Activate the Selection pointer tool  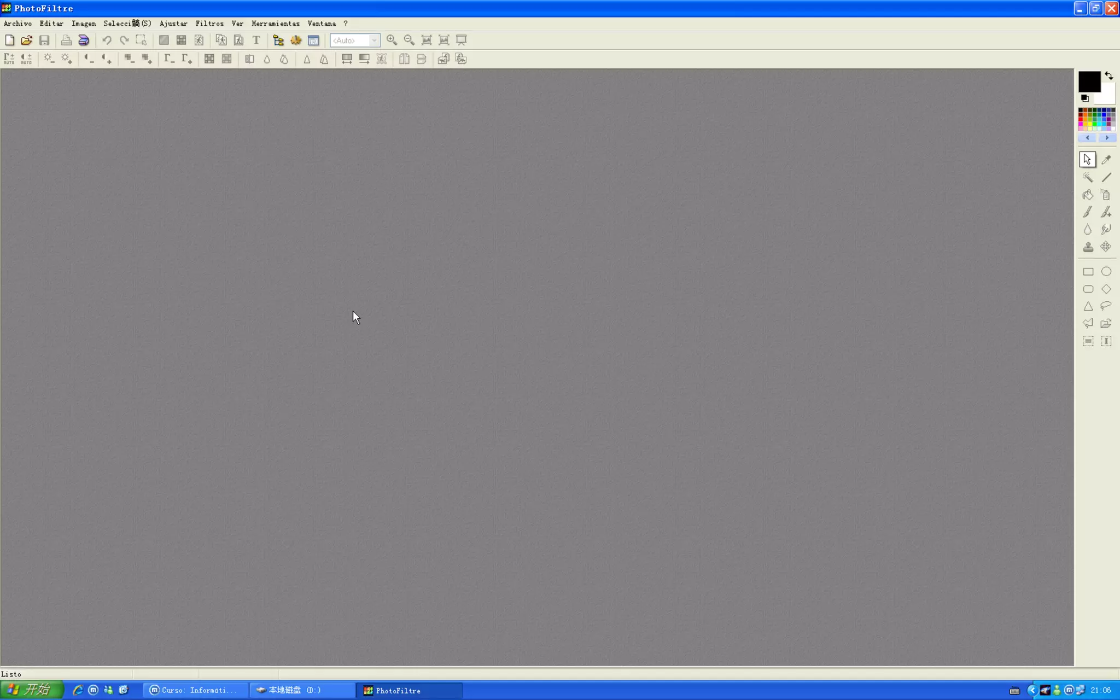point(1087,160)
